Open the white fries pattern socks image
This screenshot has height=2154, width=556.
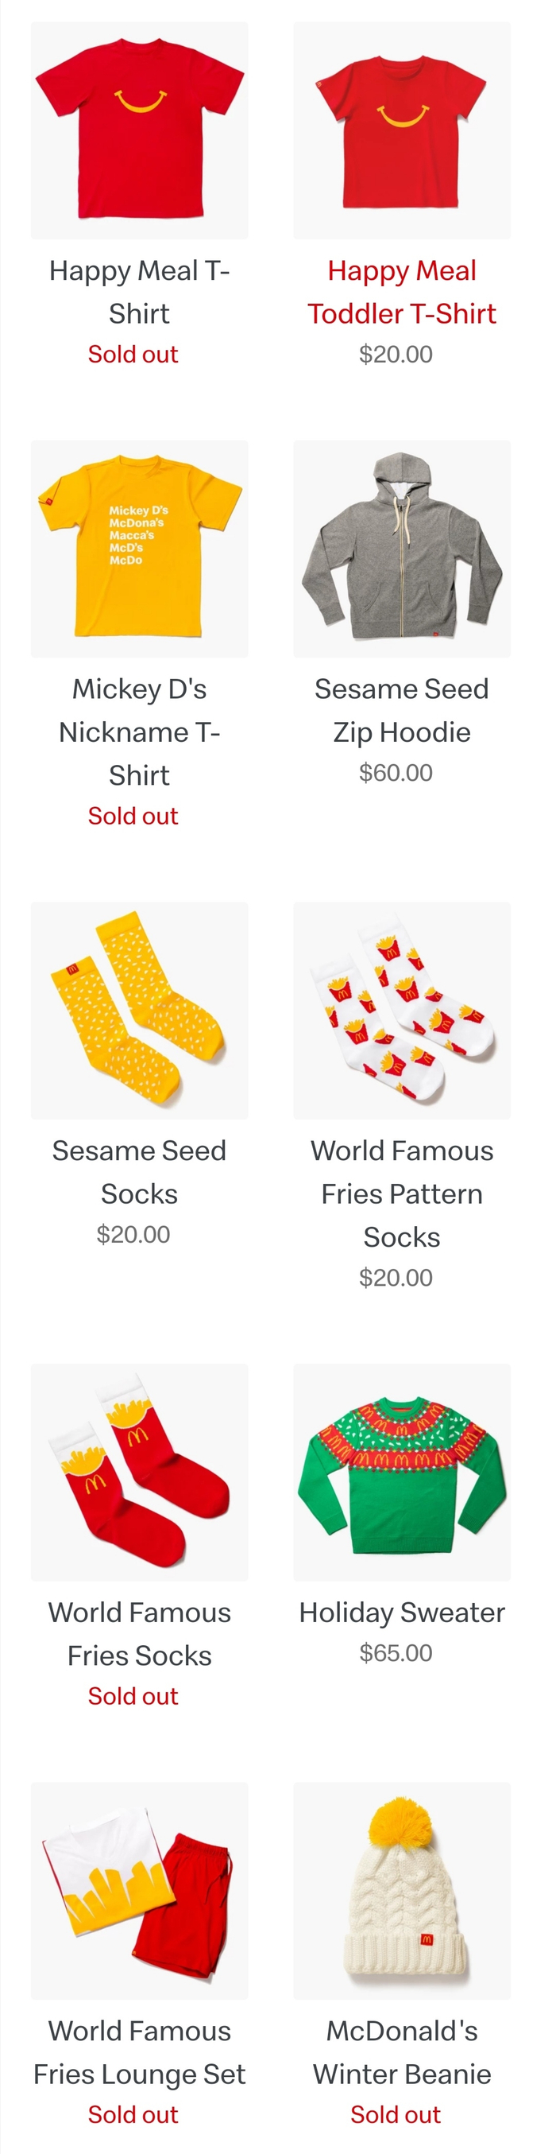point(402,1010)
